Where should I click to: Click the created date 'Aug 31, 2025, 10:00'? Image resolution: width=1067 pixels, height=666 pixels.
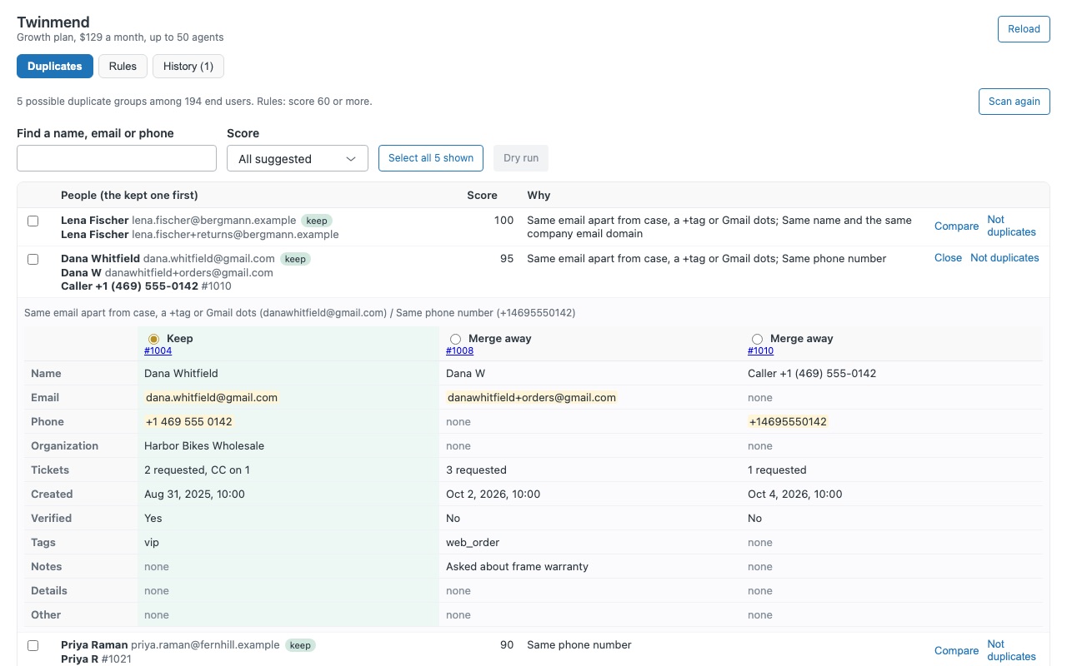[x=194, y=495]
